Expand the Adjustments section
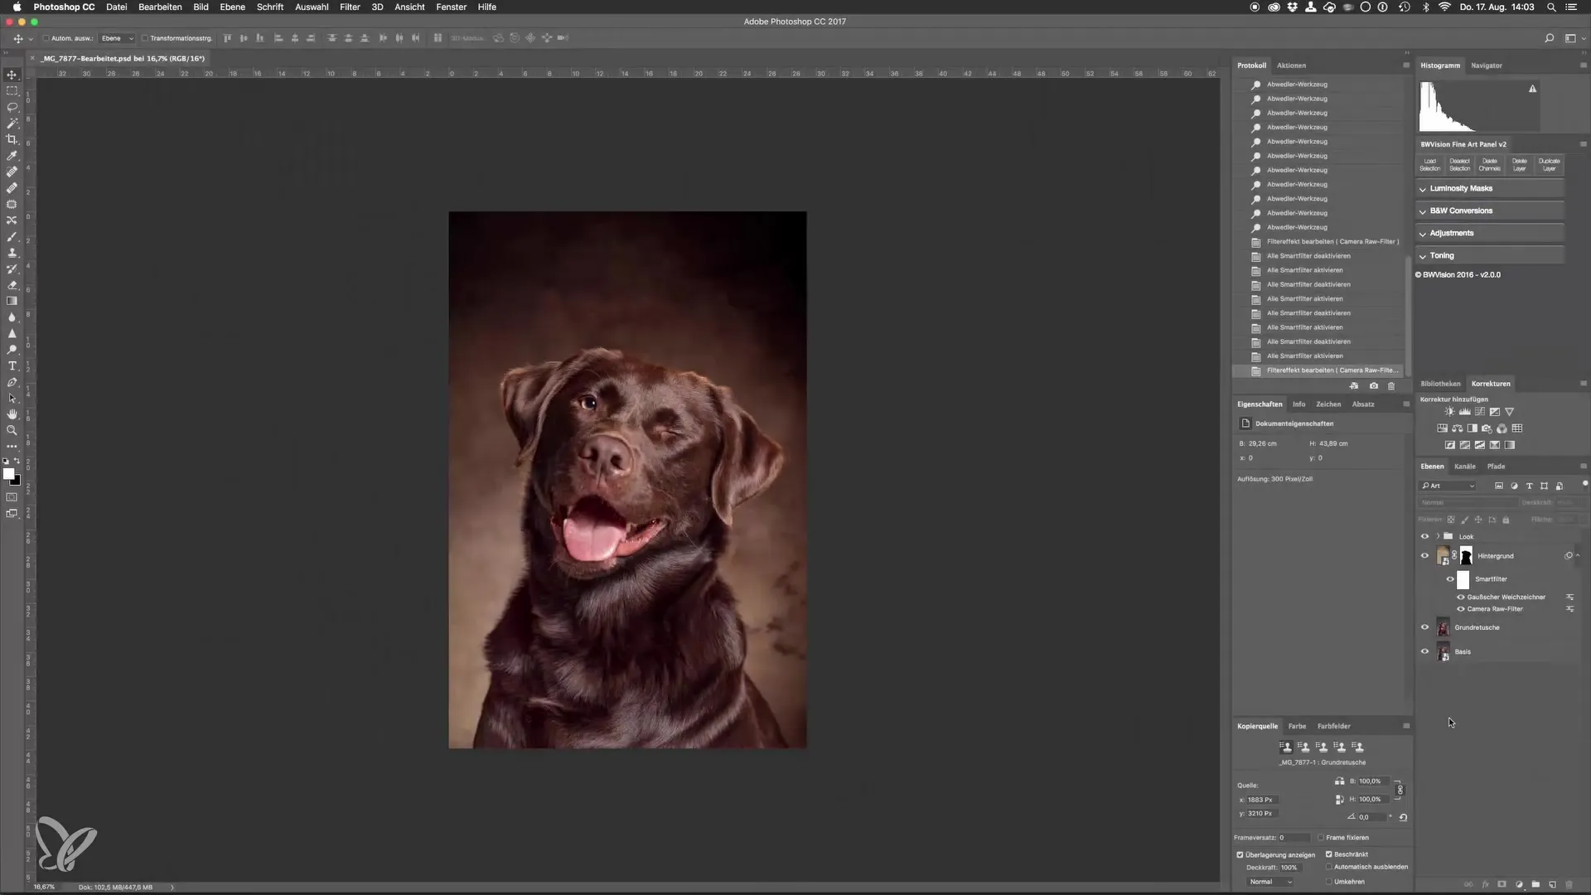 1490,234
